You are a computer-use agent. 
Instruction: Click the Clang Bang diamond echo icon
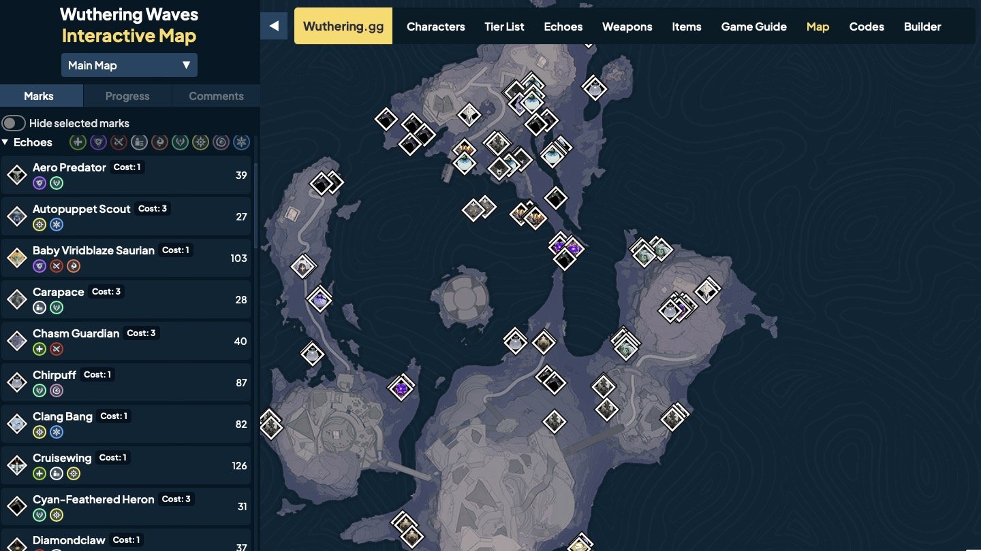click(x=17, y=424)
